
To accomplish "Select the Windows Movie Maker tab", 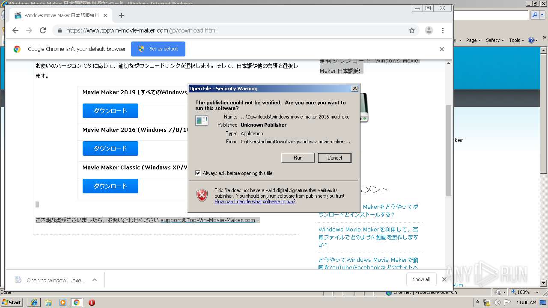I will pos(61,15).
